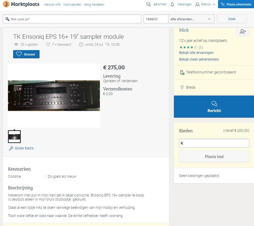Click Zo goed als nieuw condition value

tap(62, 176)
